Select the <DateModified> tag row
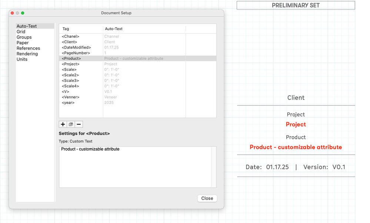Image resolution: width=370 pixels, height=223 pixels. coord(137,47)
